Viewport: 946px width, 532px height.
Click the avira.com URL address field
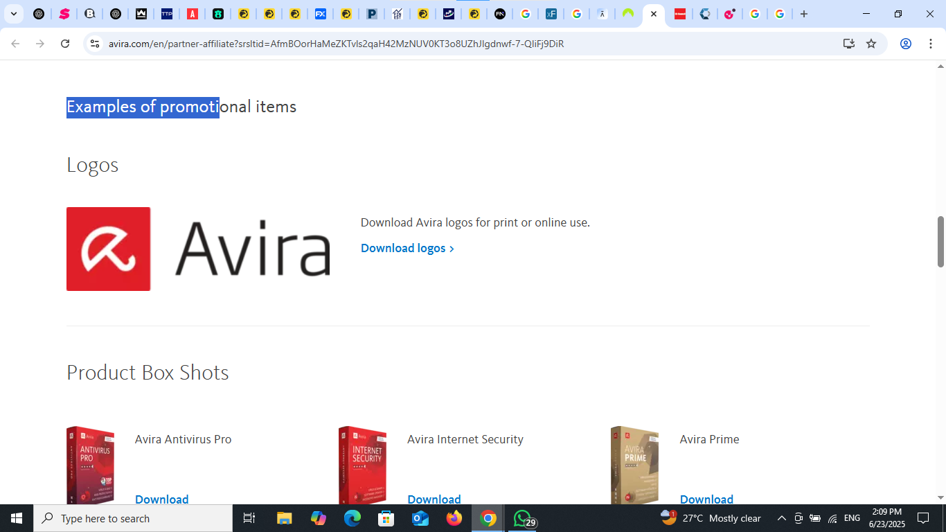click(336, 44)
